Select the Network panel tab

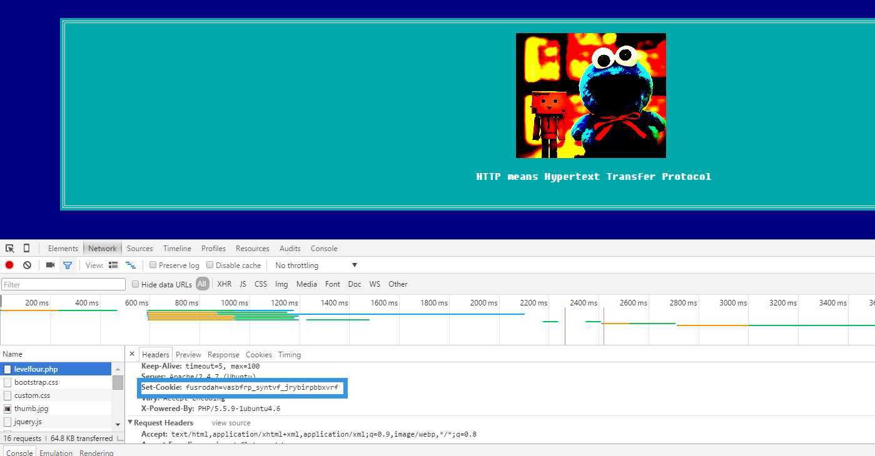pyautogui.click(x=102, y=248)
